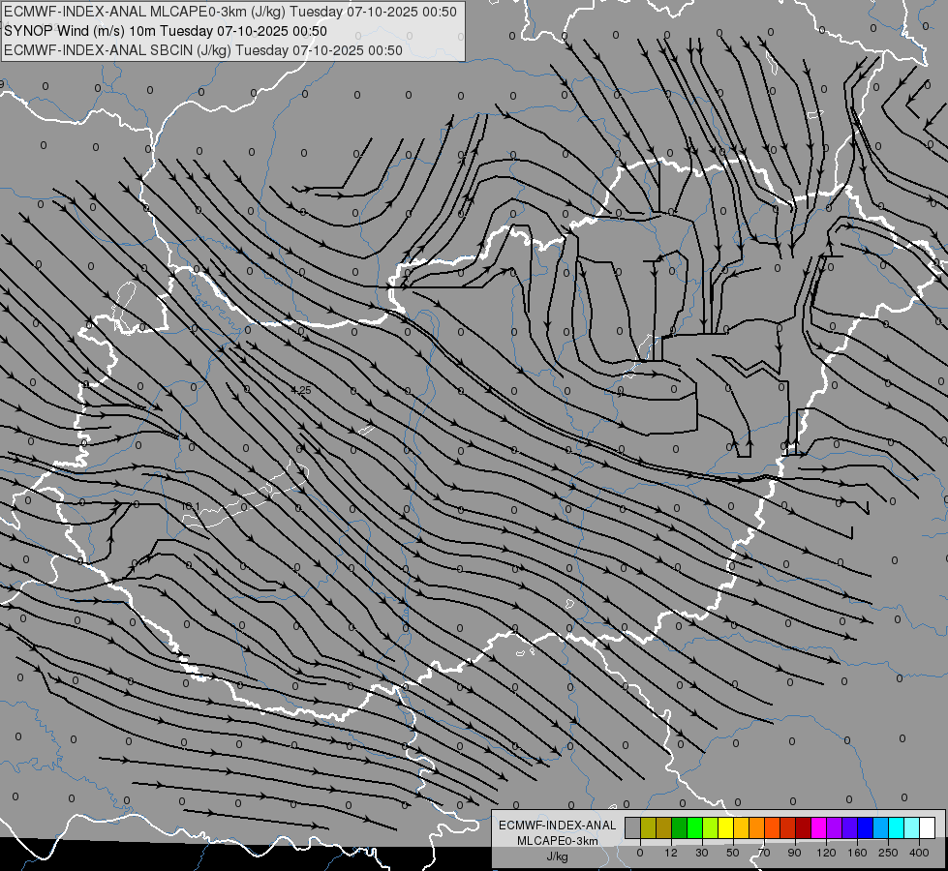The image size is (948, 871).
Task: Click the legend title 'ECMWF-INDEX-ANAL'
Action: pyautogui.click(x=558, y=826)
